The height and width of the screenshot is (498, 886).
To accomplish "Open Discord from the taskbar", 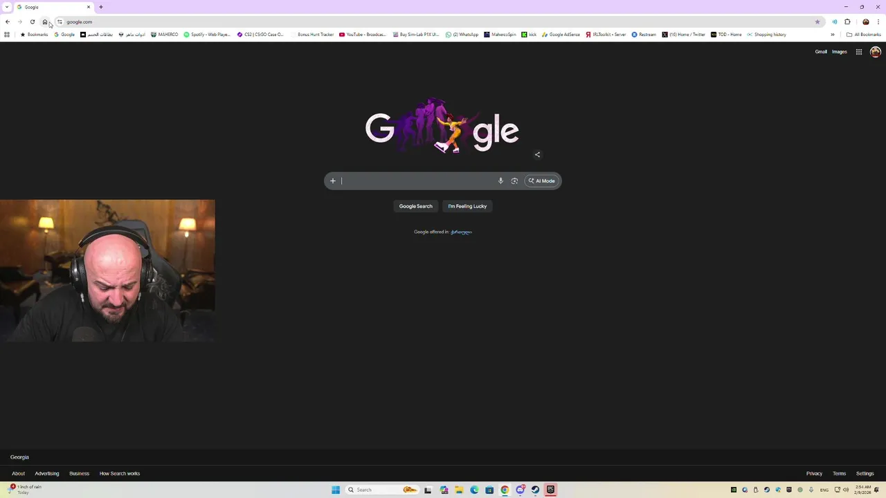I will (520, 490).
